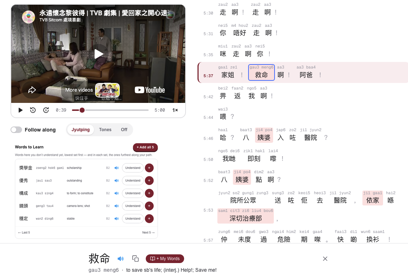Add 救命 to My Words
Image resolution: width=408 pixels, height=275 pixels.
(165, 259)
